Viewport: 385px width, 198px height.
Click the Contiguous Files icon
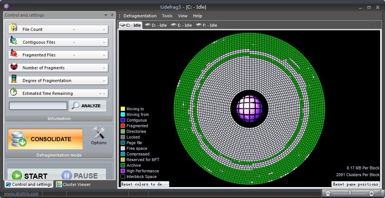[x=14, y=41]
